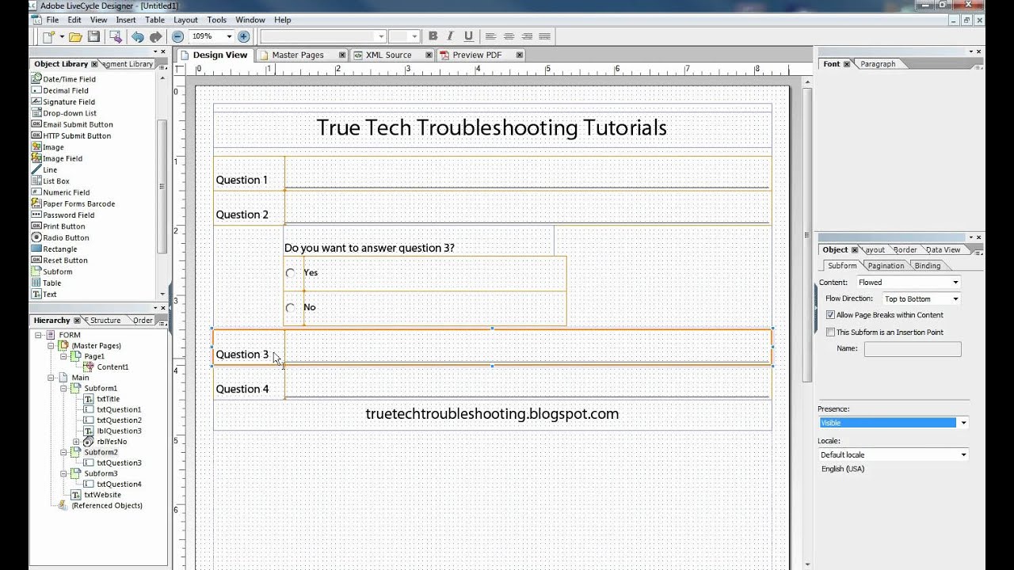Select the Radio Button library object

[60, 237]
